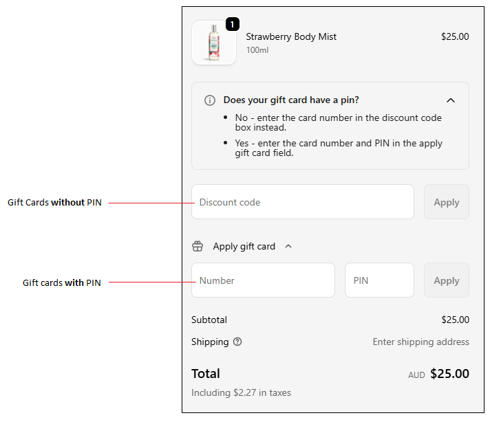Click the Shipping help question mark icon
Image resolution: width=490 pixels, height=422 pixels.
237,342
